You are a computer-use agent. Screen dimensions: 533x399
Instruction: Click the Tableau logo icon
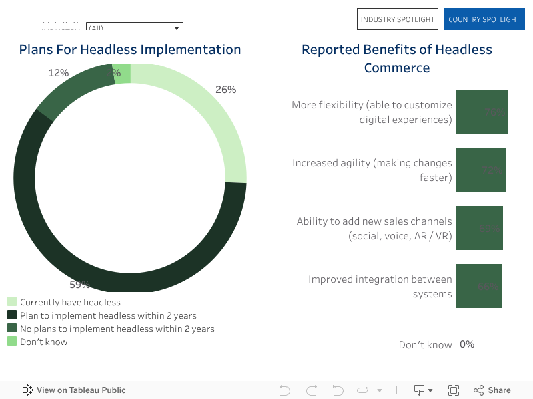click(x=28, y=390)
